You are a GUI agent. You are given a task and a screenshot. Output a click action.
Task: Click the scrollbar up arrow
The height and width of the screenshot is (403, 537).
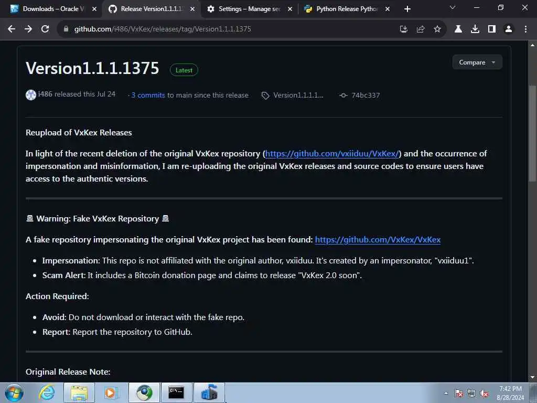(532, 45)
